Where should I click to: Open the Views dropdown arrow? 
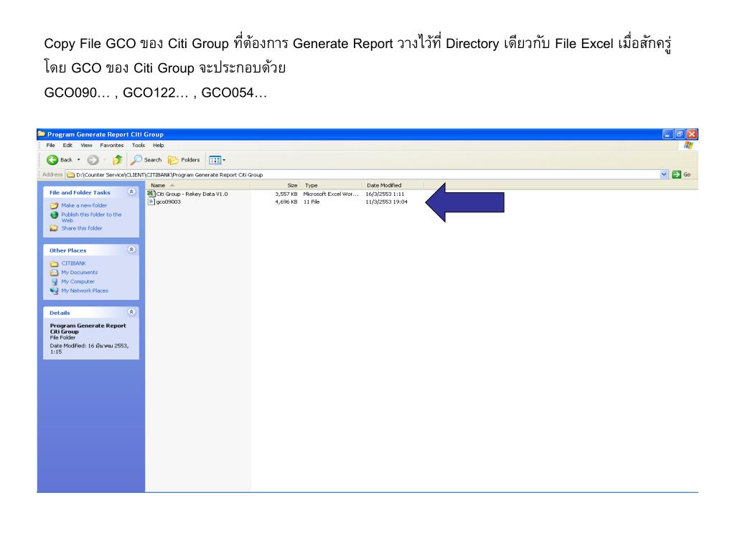pyautogui.click(x=224, y=160)
